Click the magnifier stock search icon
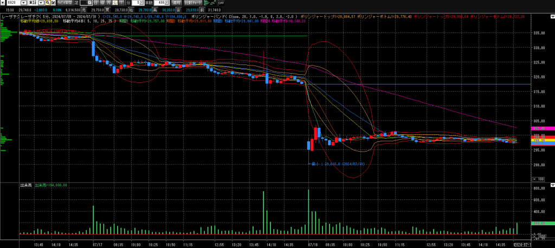 pos(47,3)
